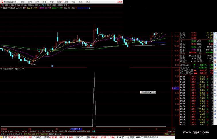
Task: Open the 资讯 menu
Action: point(37,2)
